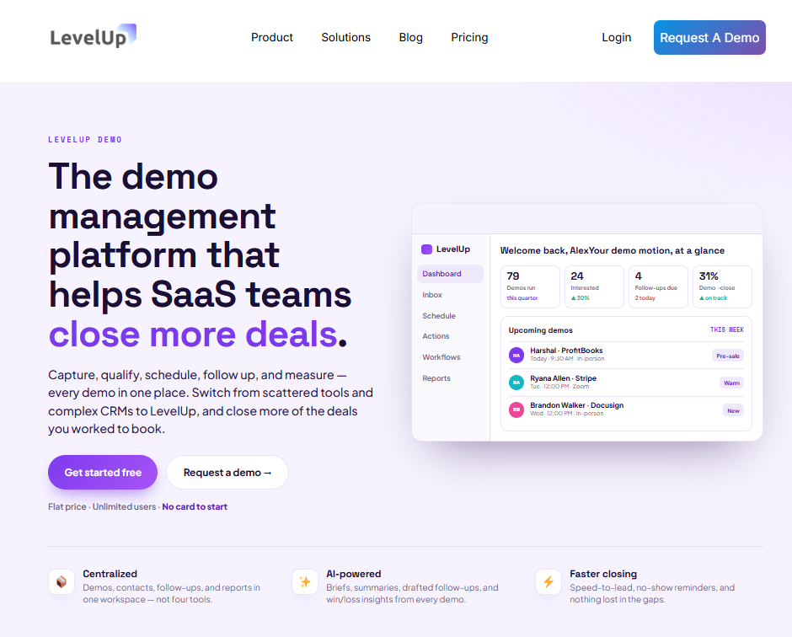Click the Centralized feature title
This screenshot has height=637, width=792.
pyautogui.click(x=110, y=574)
